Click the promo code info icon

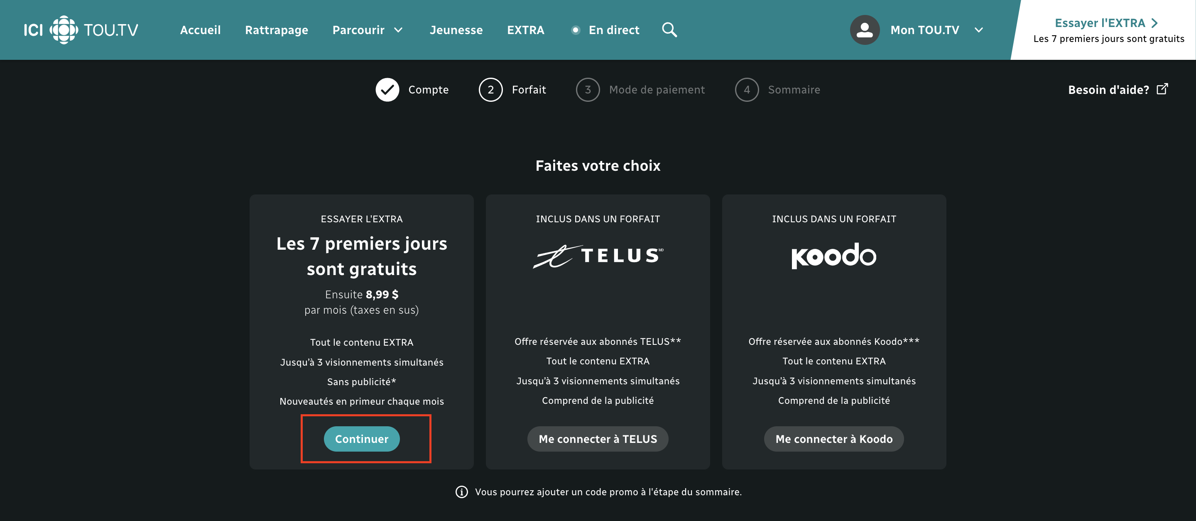pos(461,492)
